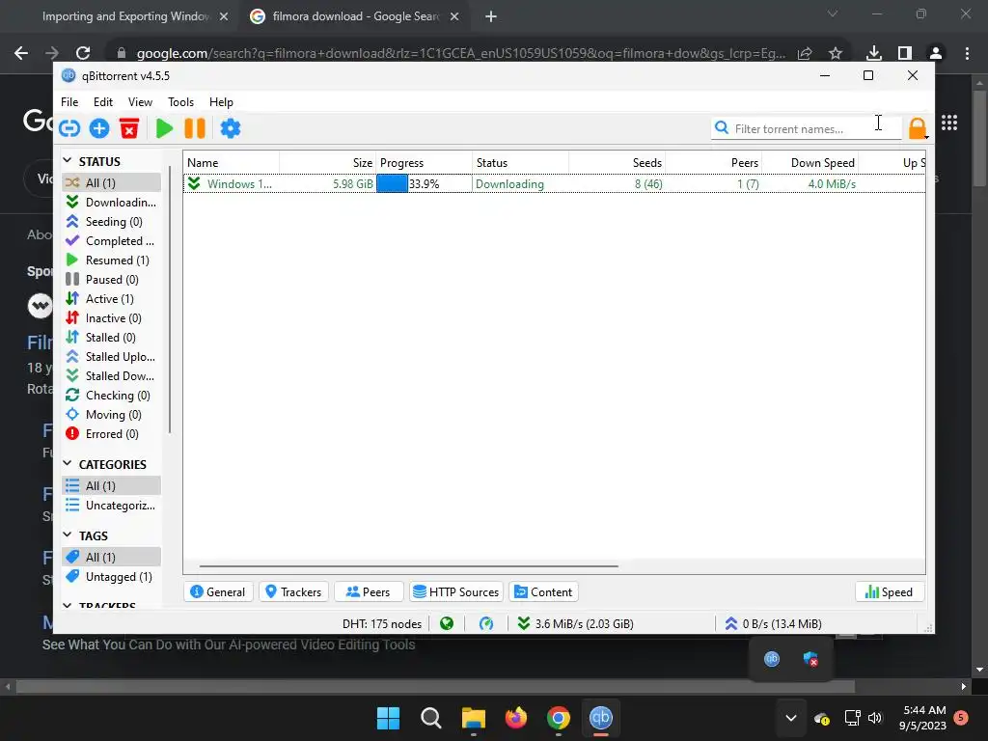Select All (1) under Tags

(x=112, y=557)
